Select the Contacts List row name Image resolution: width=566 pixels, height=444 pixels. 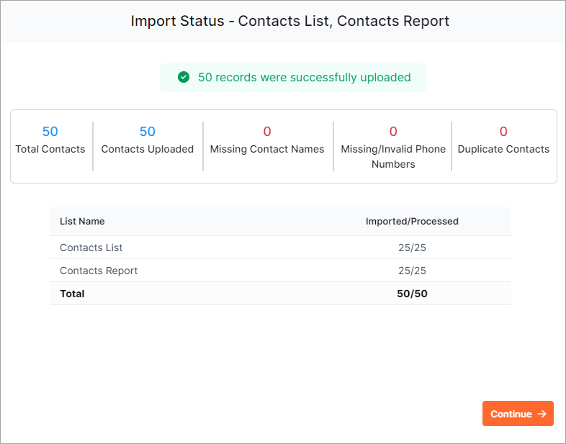[91, 248]
